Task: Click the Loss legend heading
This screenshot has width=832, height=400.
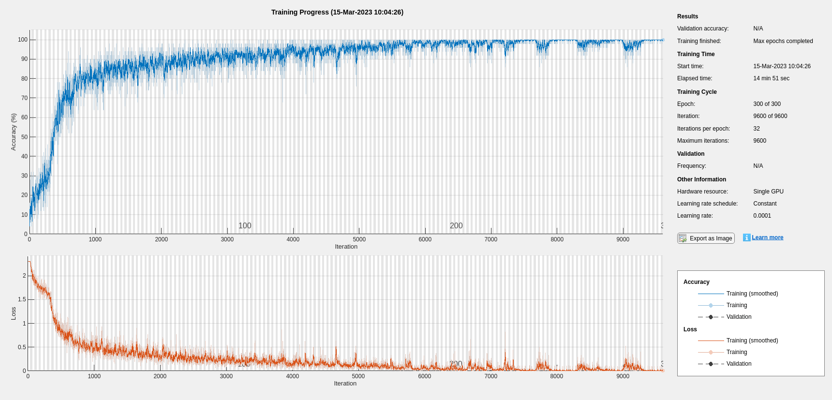Action: coord(690,329)
